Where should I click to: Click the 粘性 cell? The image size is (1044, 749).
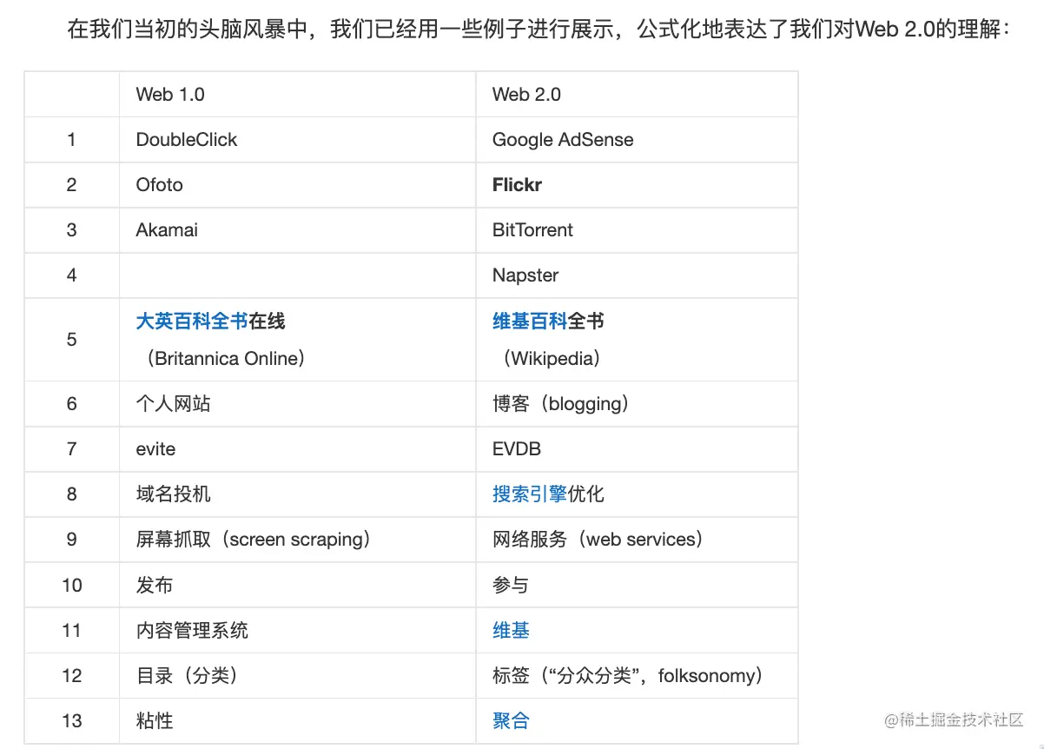coord(297,720)
